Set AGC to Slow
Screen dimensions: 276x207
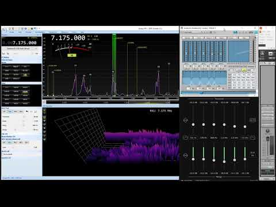21,112
